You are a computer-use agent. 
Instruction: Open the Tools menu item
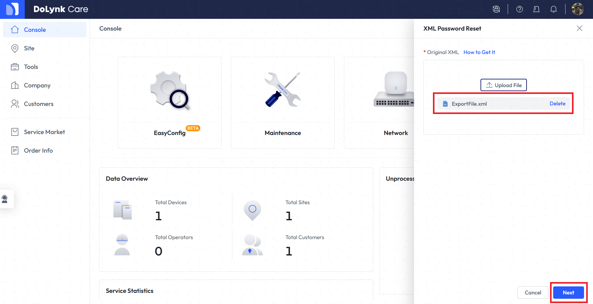(x=45, y=67)
